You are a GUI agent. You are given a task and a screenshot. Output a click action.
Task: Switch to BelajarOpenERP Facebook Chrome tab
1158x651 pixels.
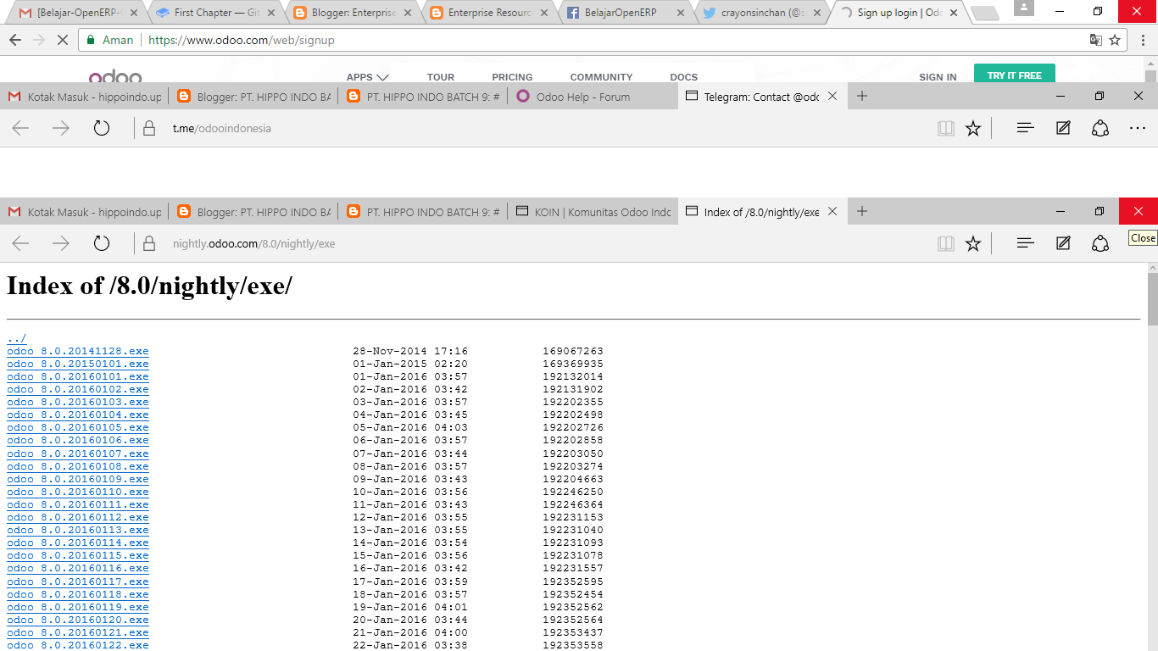click(625, 13)
